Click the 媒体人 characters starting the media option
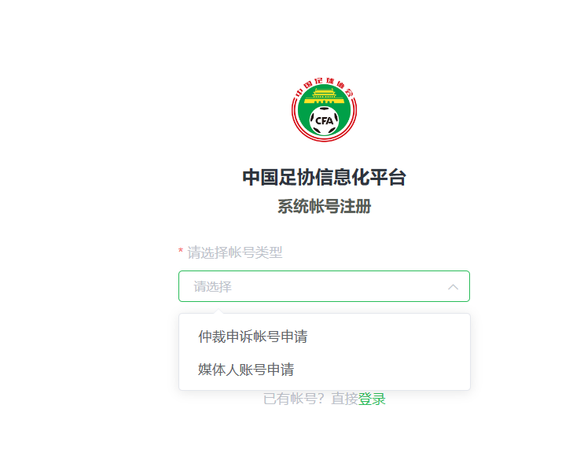562x460 pixels. (219, 370)
